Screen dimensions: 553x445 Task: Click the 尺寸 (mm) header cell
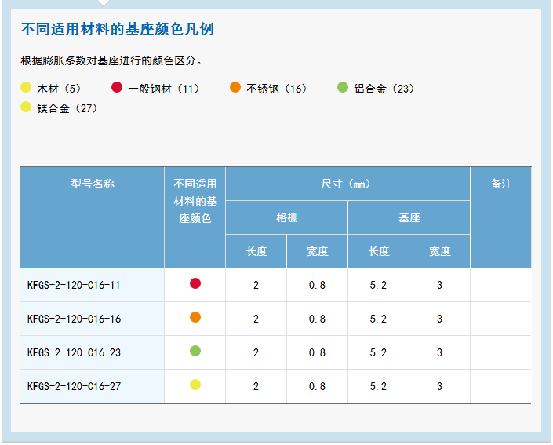coord(347,184)
